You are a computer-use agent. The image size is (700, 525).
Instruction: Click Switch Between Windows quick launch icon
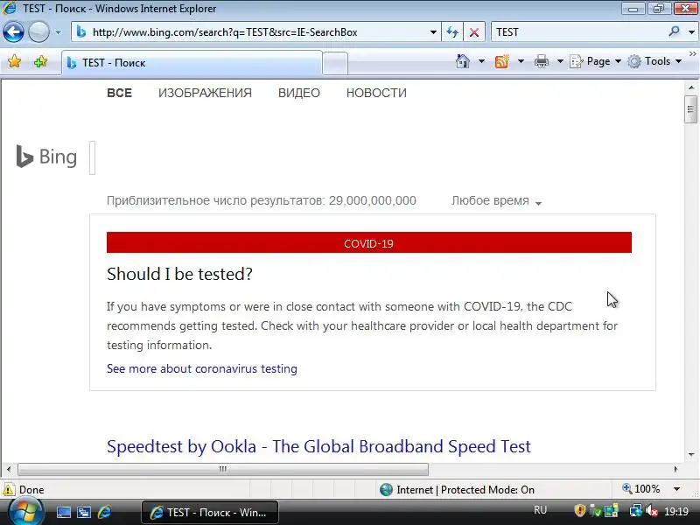[83, 512]
